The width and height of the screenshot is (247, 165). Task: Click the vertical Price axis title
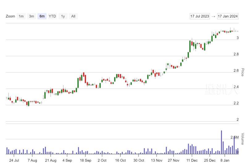[x=243, y=72]
